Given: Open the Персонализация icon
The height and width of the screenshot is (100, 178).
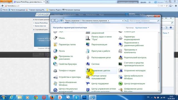Looking at the screenshot, I should [88, 44].
